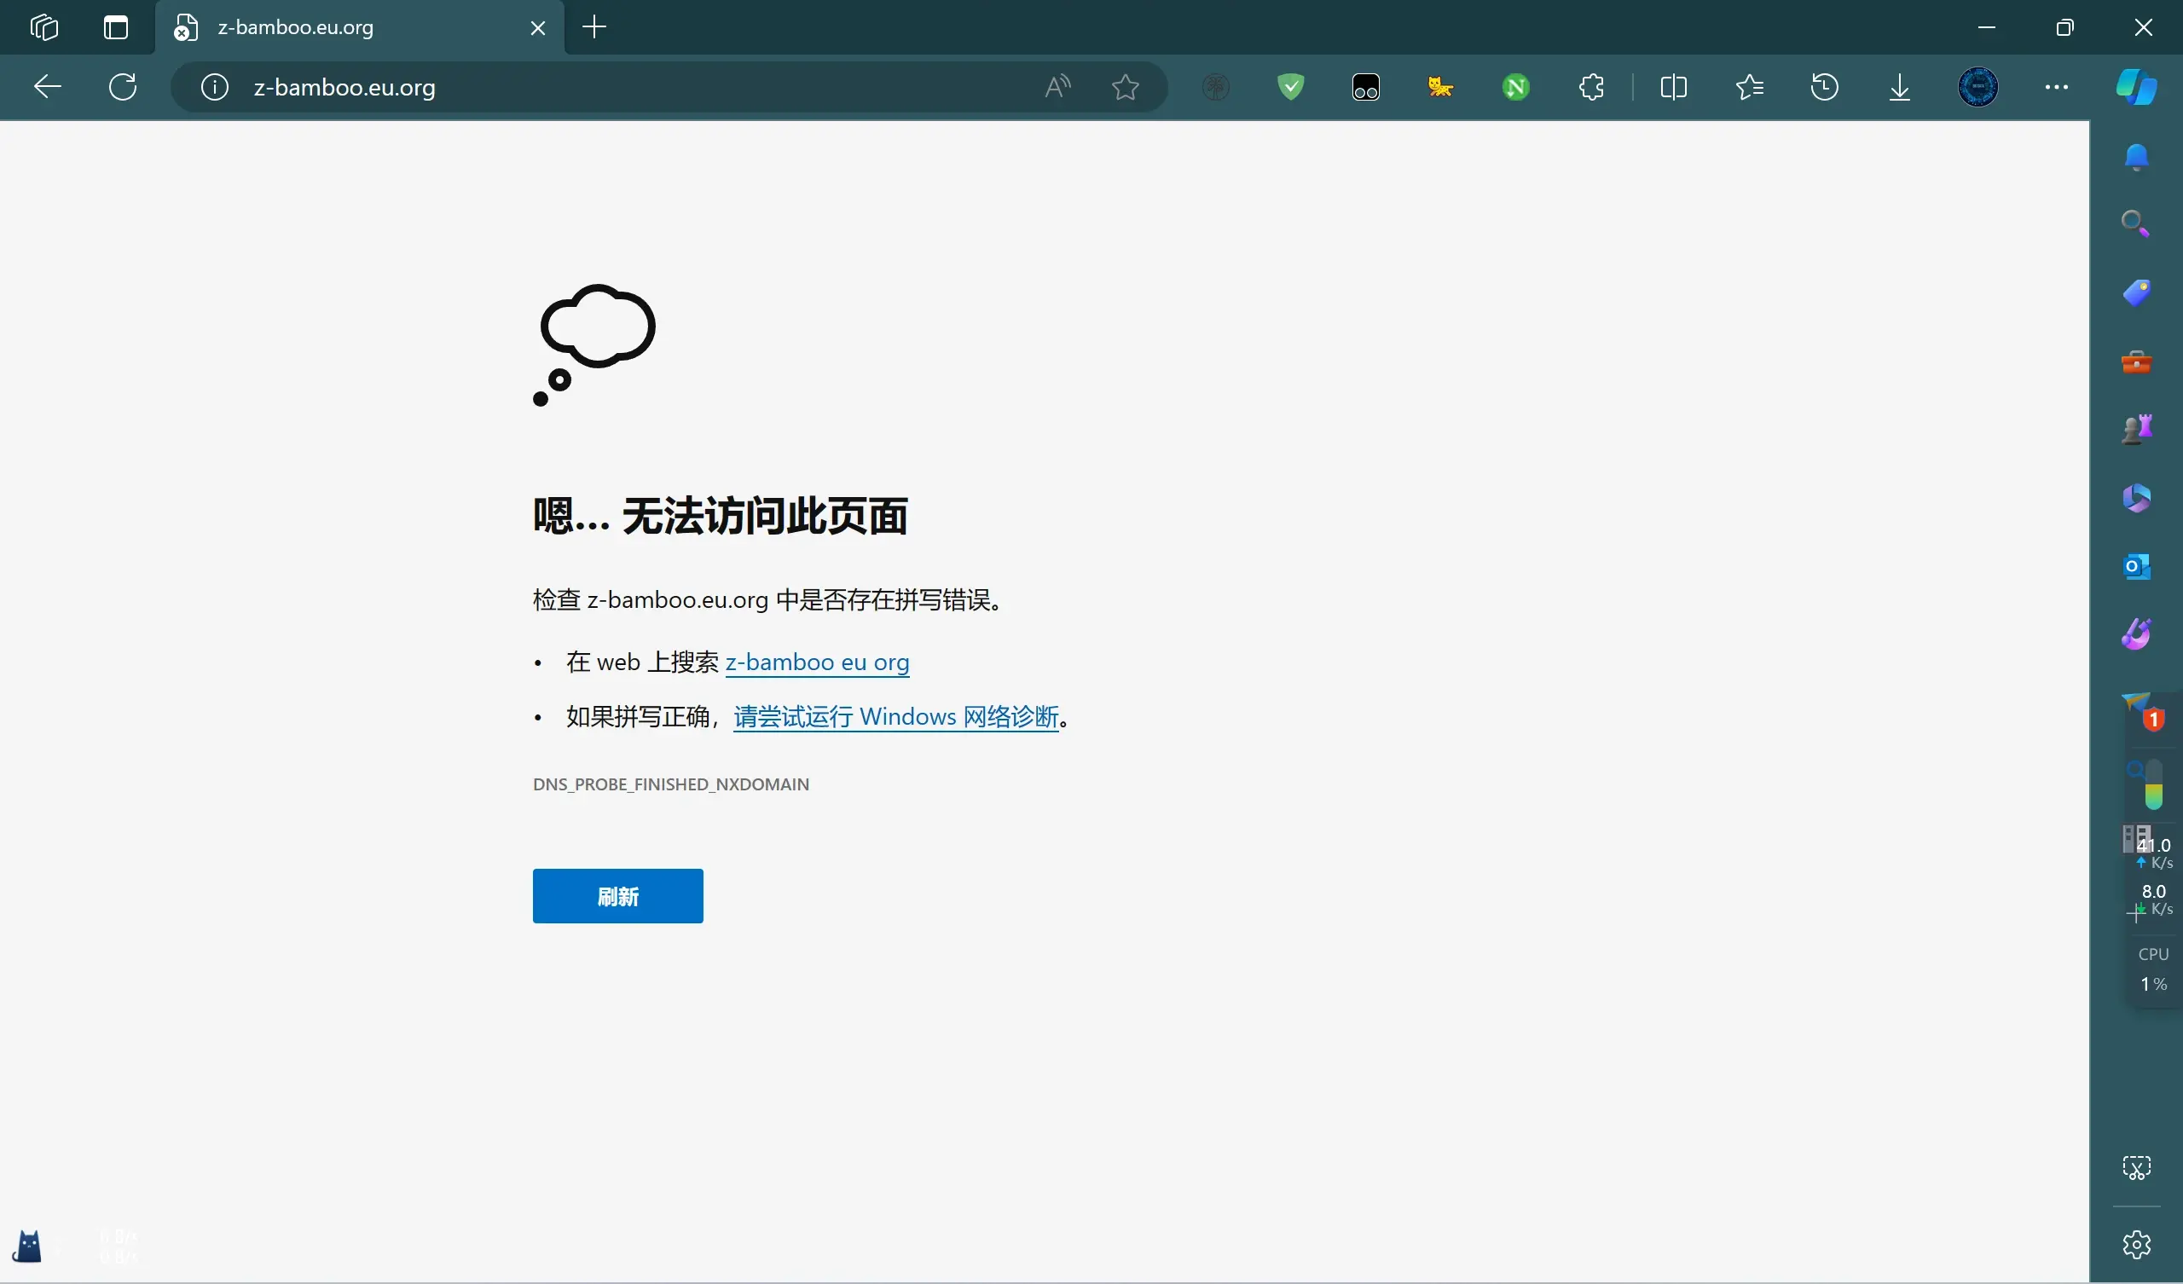This screenshot has width=2183, height=1284.
Task: Open the yellow cat extension icon
Action: [1440, 87]
